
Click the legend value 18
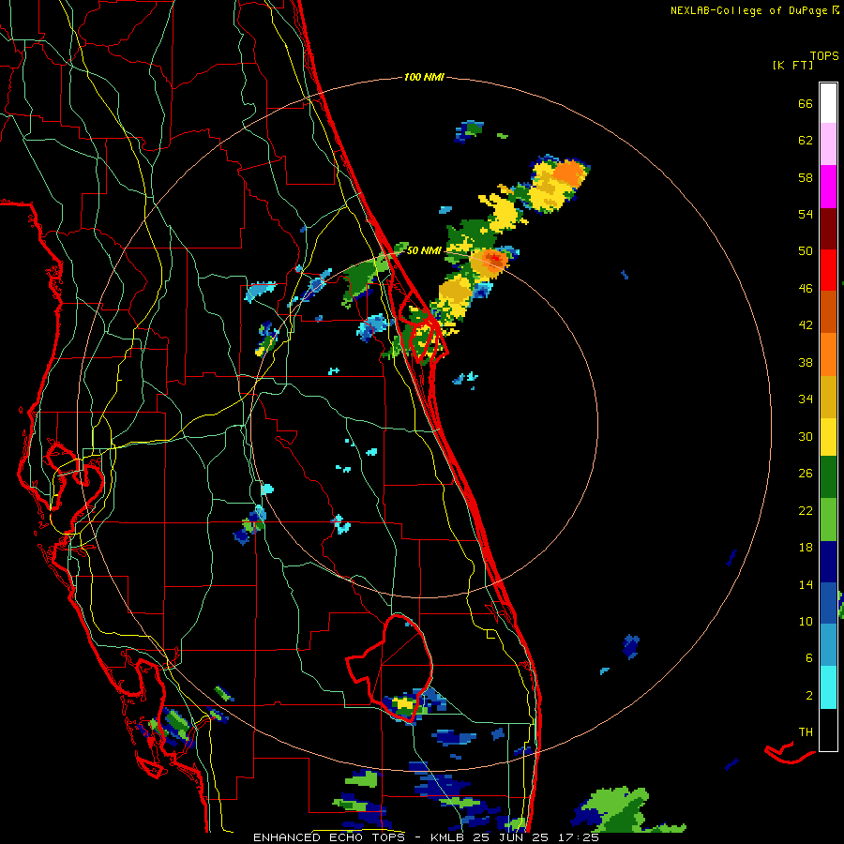tap(806, 548)
